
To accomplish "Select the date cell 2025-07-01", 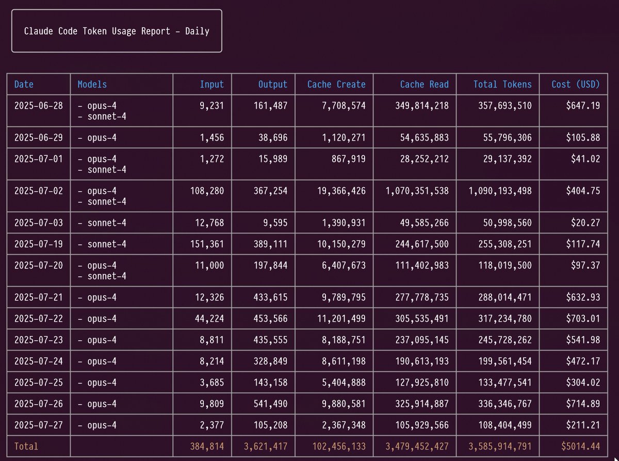I will click(39, 159).
